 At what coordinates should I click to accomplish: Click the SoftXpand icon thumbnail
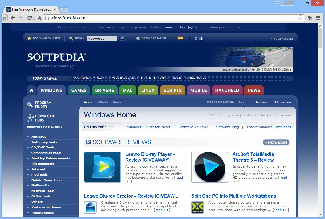197,207
